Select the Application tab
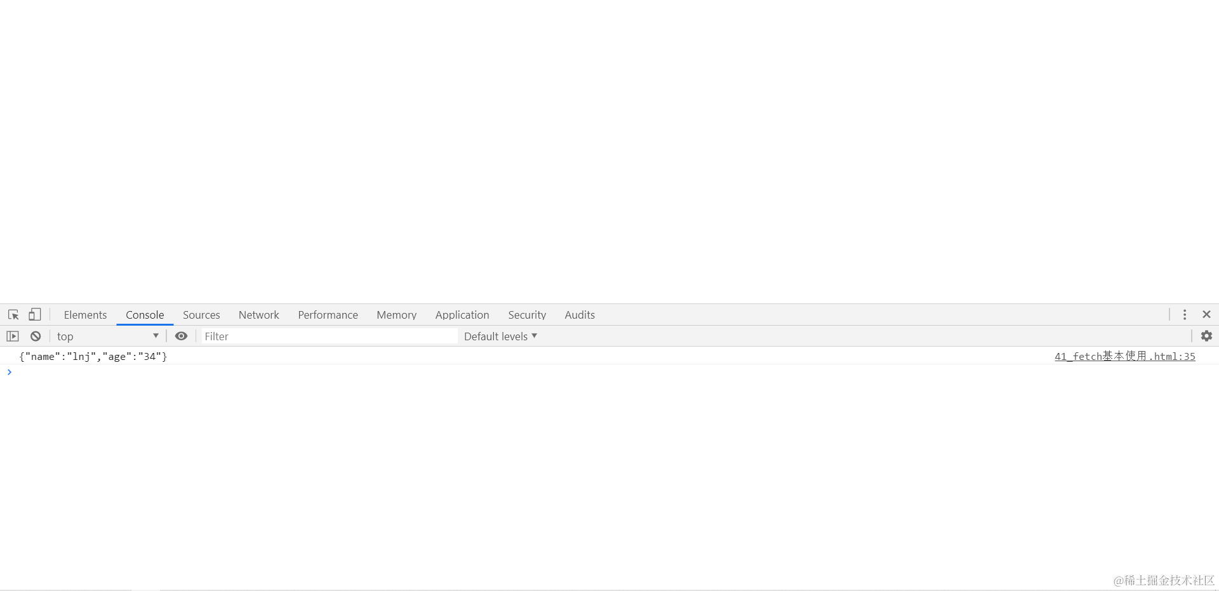1219x591 pixels. (x=462, y=315)
